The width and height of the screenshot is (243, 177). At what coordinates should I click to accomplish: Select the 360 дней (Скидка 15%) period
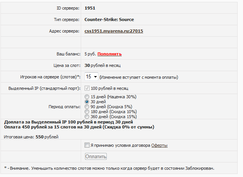(87, 117)
